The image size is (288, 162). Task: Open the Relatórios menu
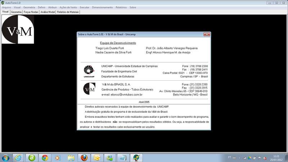point(121,7)
